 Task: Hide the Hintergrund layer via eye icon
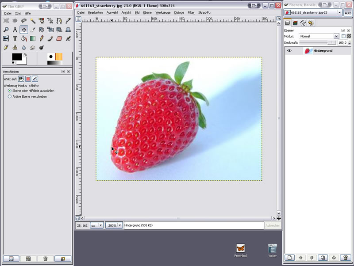(x=289, y=51)
